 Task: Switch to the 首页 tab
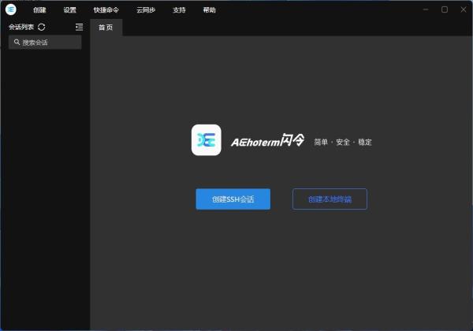[x=106, y=28]
